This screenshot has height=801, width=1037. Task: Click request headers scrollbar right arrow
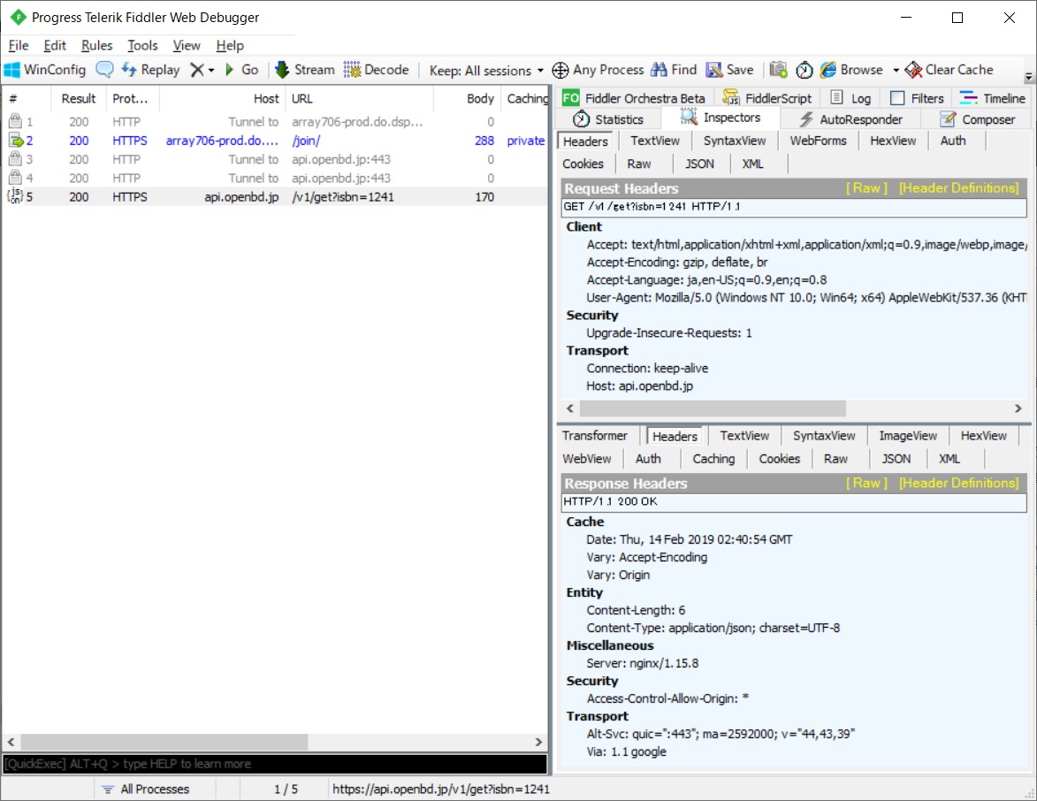(x=1018, y=408)
